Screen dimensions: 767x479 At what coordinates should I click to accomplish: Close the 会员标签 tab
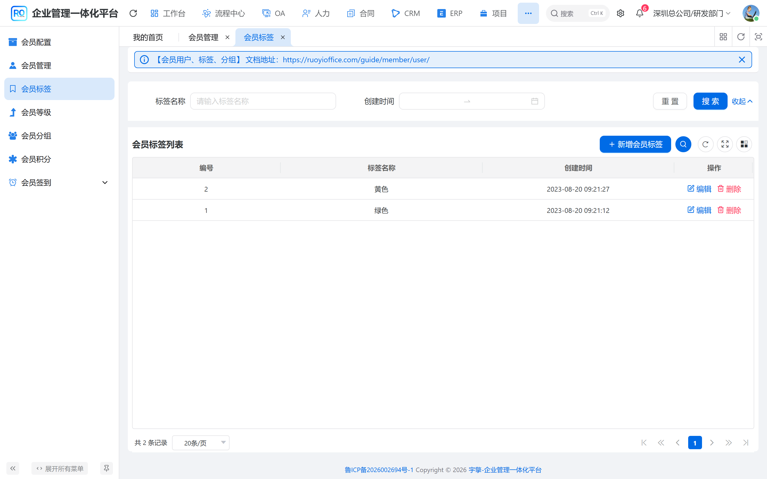click(283, 37)
